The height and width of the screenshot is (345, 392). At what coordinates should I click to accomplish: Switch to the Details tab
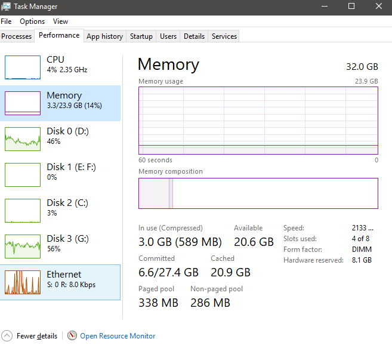[195, 36]
